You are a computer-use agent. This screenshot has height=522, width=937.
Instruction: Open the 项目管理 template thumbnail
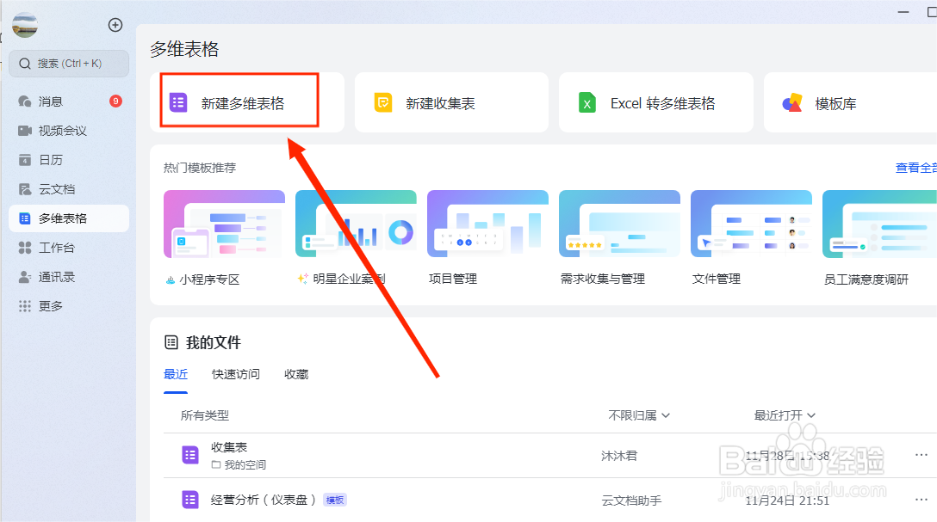coord(487,224)
